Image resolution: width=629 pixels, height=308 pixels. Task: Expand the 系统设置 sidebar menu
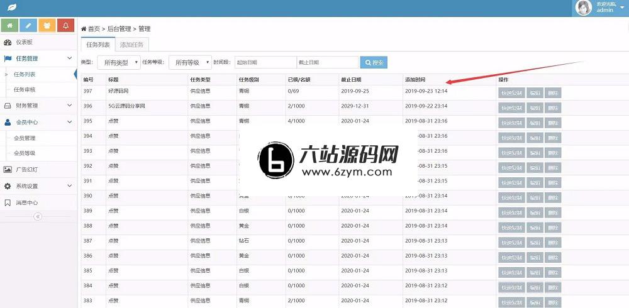[38, 186]
